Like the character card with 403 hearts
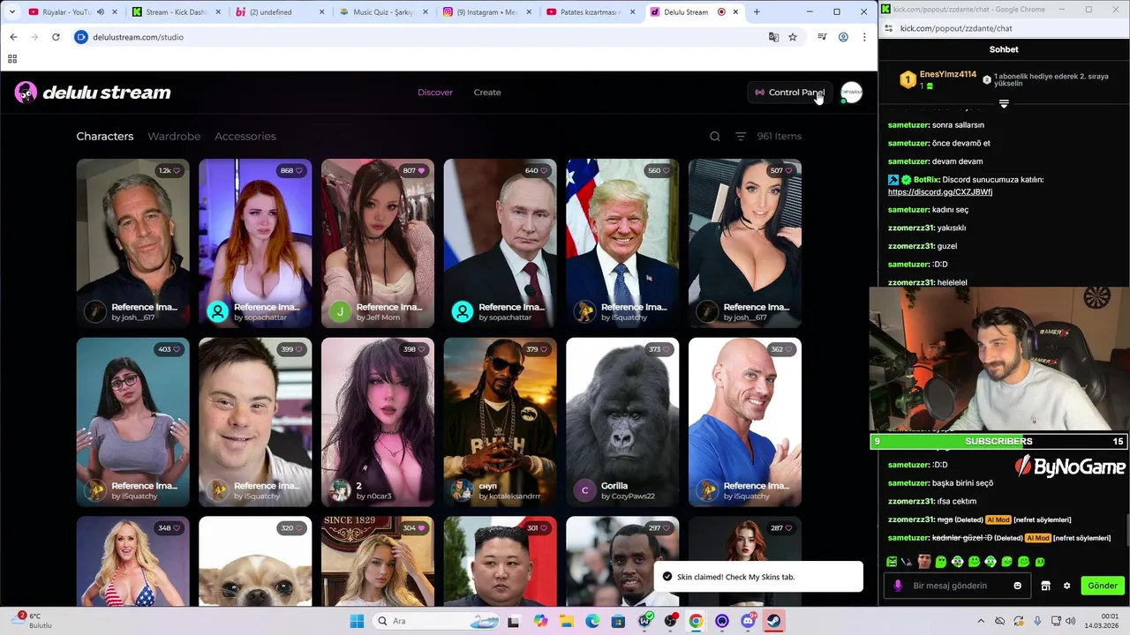 pos(169,349)
